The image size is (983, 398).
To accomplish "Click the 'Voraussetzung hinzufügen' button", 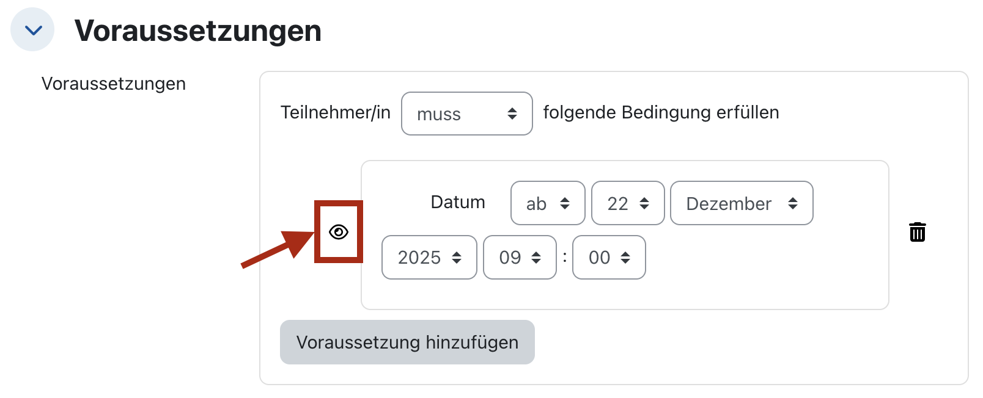I will (x=407, y=342).
